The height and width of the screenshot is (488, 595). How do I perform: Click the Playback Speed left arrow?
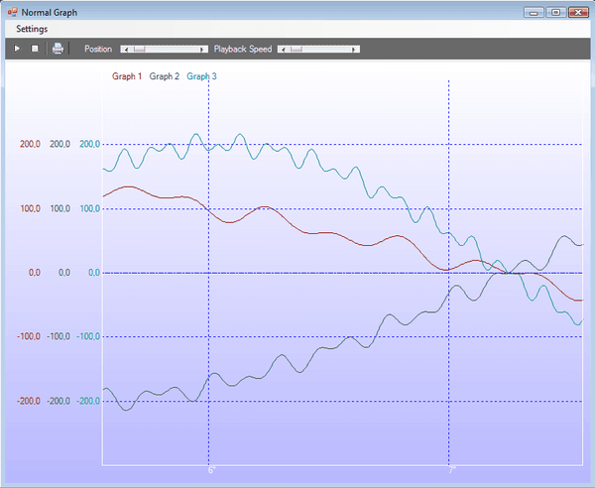click(x=282, y=49)
